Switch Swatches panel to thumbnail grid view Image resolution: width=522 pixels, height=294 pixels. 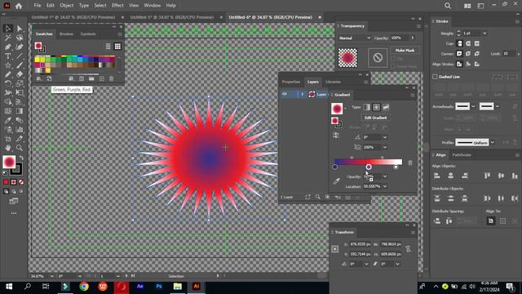click(x=117, y=47)
